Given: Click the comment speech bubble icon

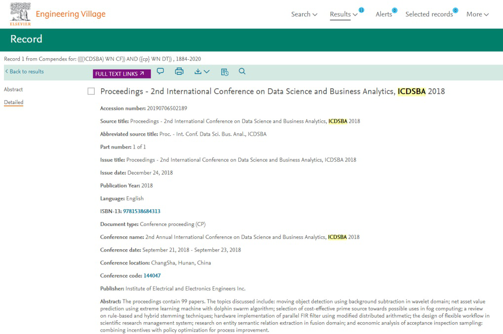Looking at the screenshot, I should pos(160,72).
